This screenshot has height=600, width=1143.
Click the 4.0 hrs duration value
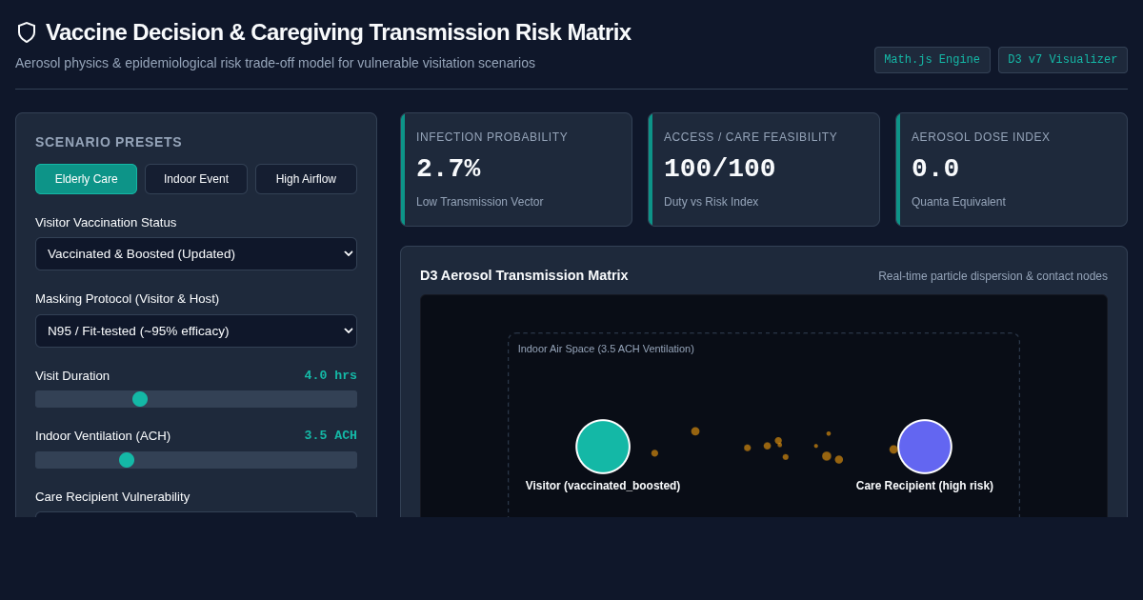tap(331, 375)
